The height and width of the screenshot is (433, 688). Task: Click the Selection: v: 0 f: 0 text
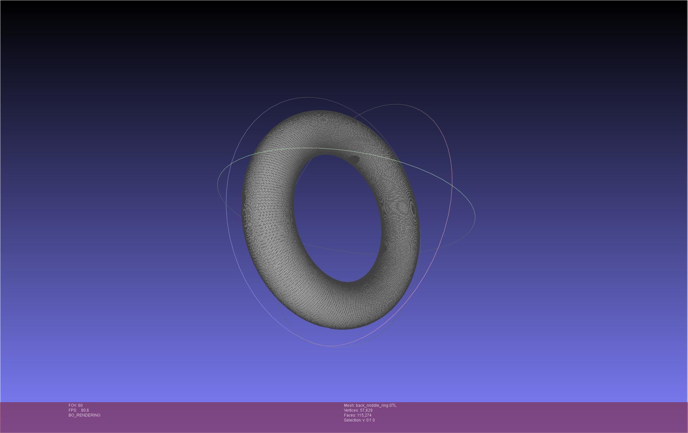point(359,420)
